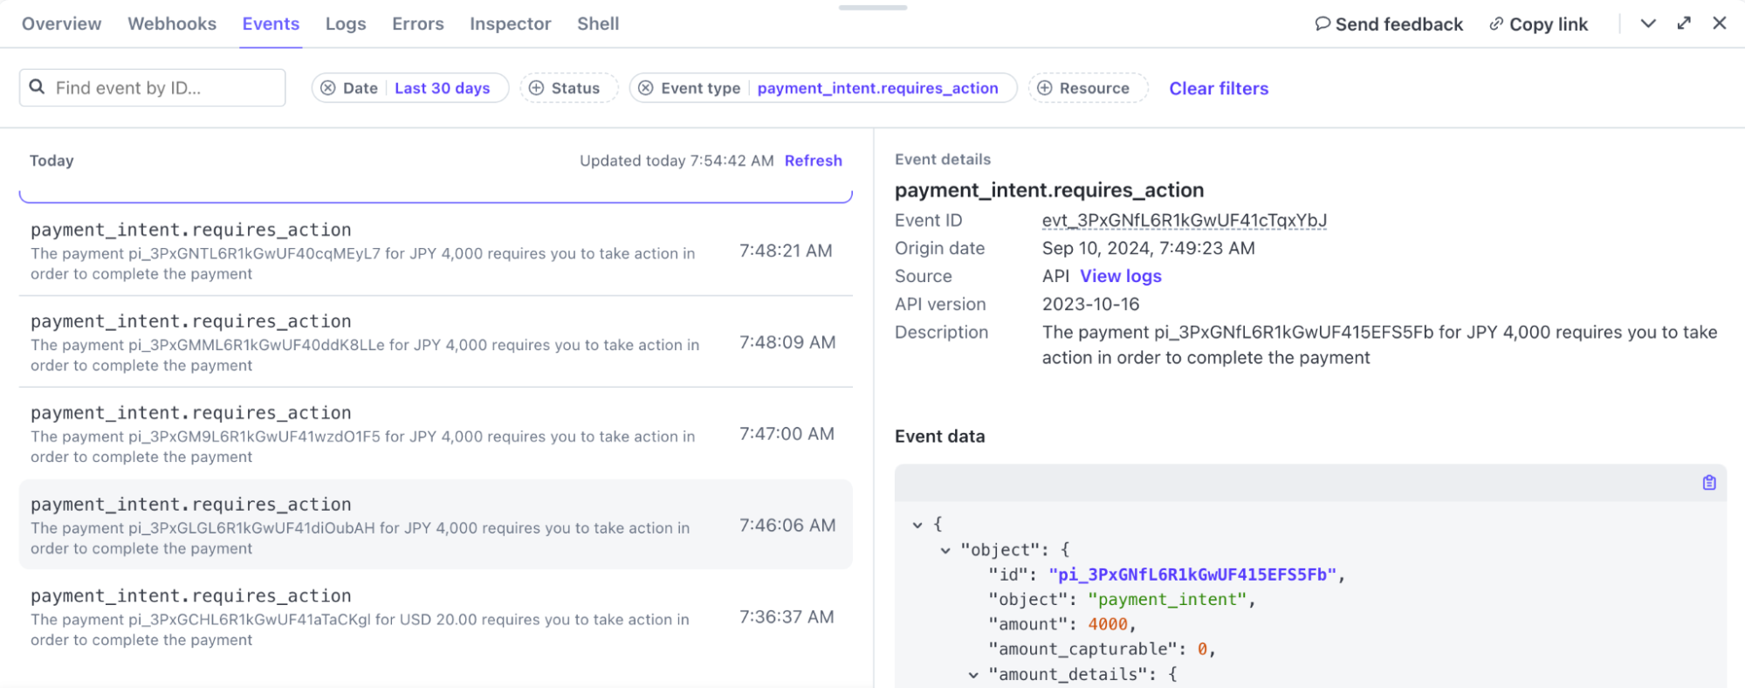1745x688 pixels.
Task: Collapse the "object" JSON node
Action: (x=945, y=550)
